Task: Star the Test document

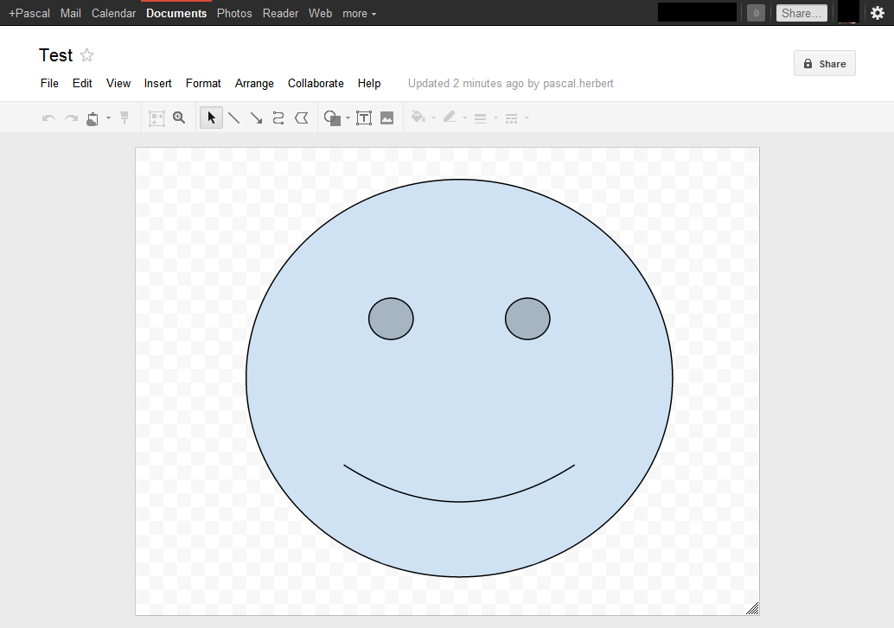Action: [86, 55]
